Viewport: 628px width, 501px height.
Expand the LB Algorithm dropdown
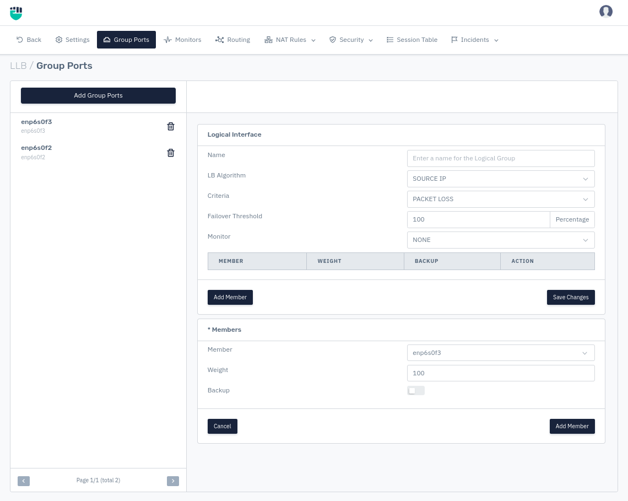pos(500,179)
